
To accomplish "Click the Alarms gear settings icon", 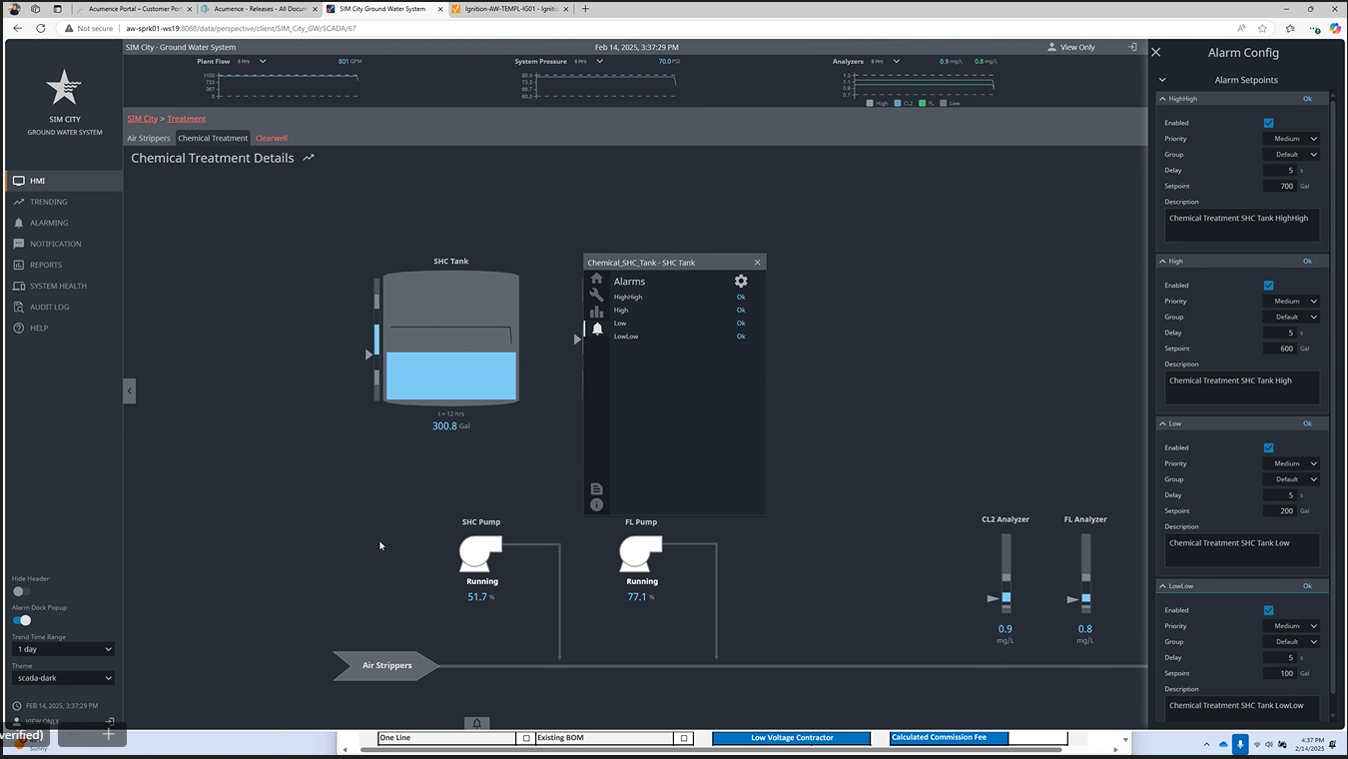I will 741,282.
